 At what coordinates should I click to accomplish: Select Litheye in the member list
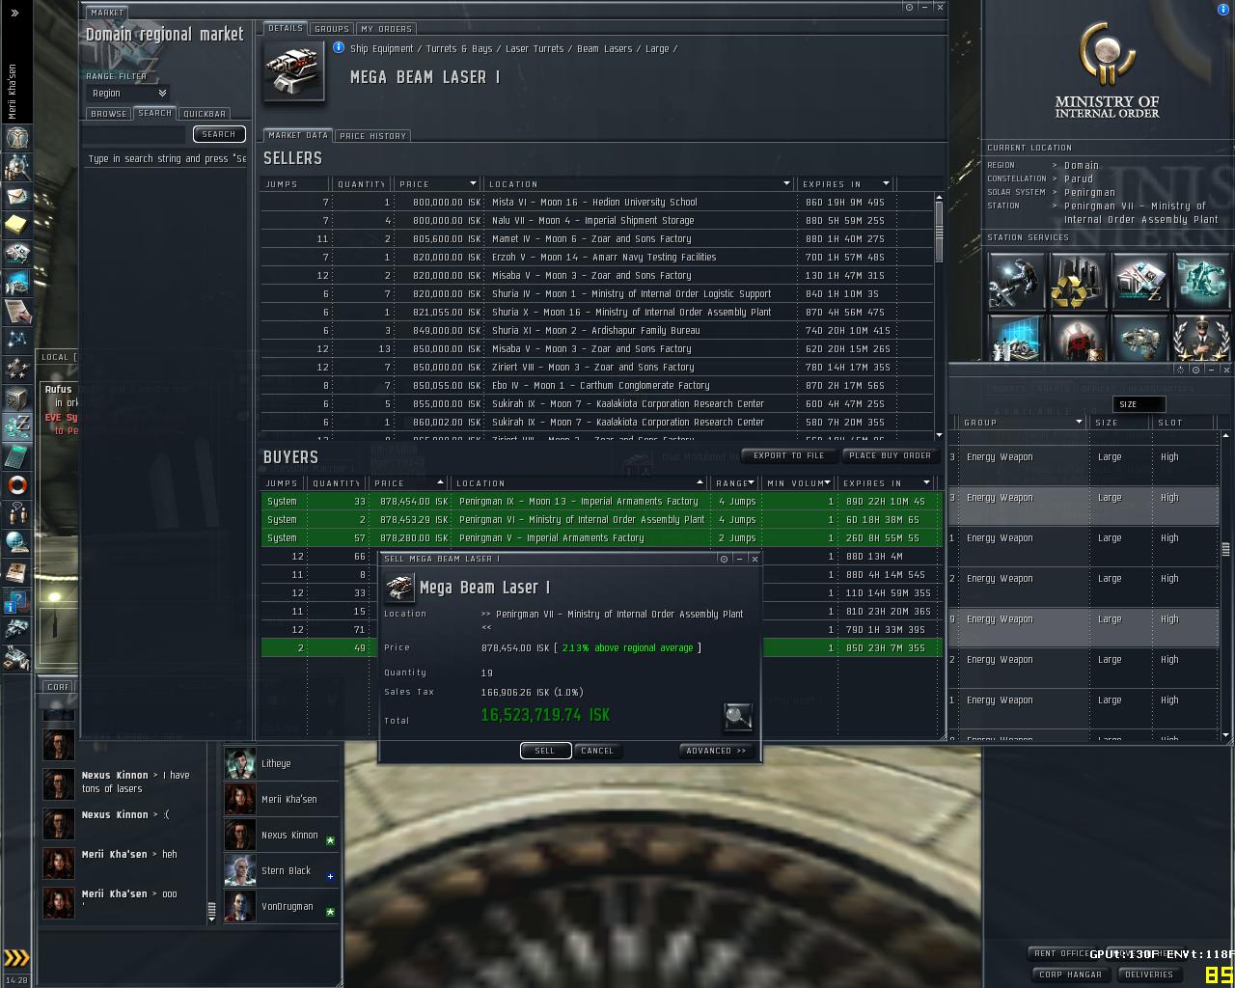(282, 763)
